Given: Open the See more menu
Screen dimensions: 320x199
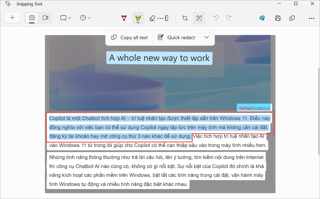Looking at the screenshot, I should point(311,18).
